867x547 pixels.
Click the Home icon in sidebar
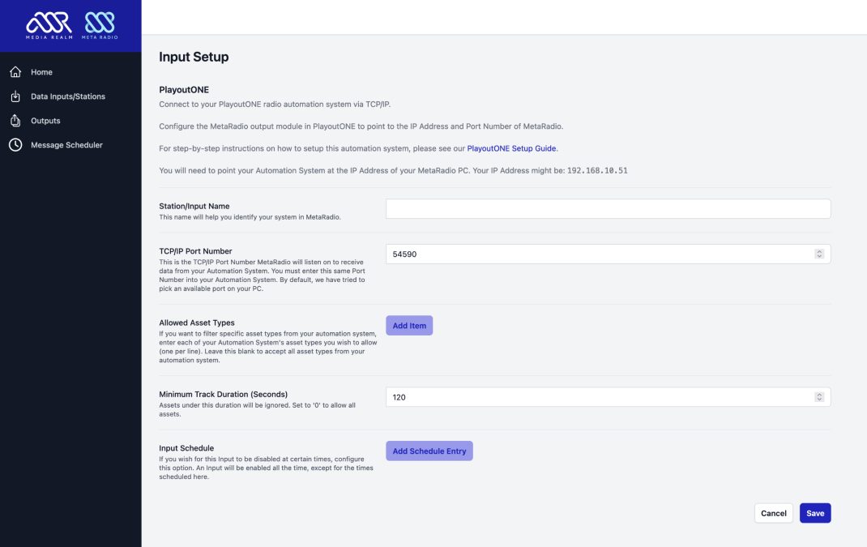tap(15, 72)
